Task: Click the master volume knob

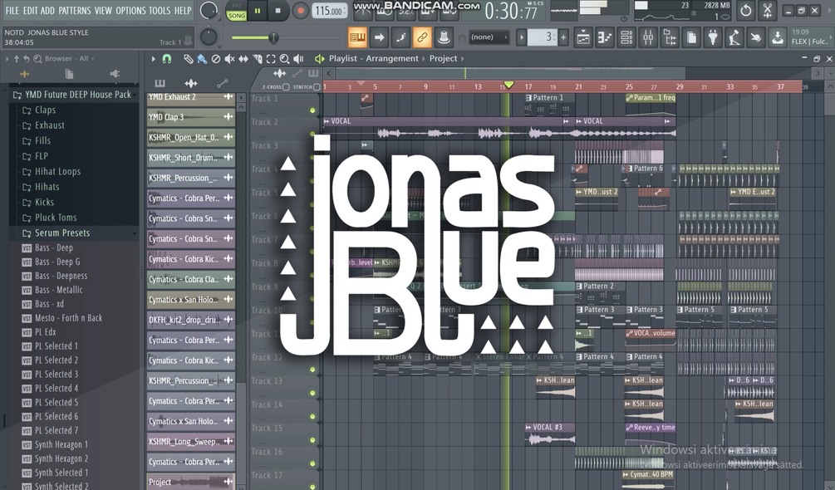Action: coord(209,10)
